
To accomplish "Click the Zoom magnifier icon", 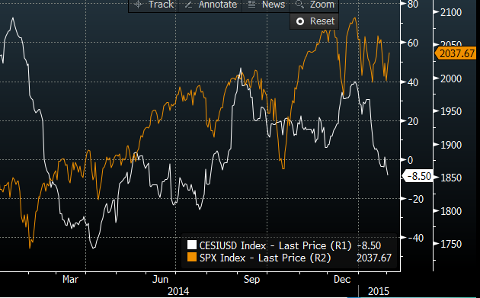I will tap(299, 4).
